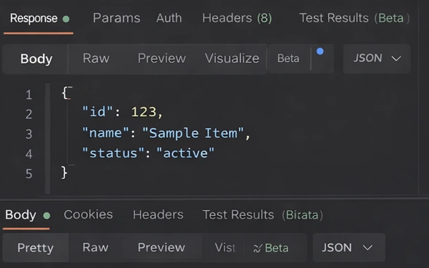Open the upper JSON format dropdown
The width and height of the screenshot is (429, 268).
pyautogui.click(x=376, y=58)
